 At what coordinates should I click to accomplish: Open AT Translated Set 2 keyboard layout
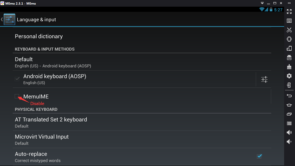[x=51, y=122]
